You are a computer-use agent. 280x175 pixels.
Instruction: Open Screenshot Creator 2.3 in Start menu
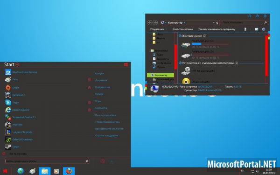tap(21, 117)
